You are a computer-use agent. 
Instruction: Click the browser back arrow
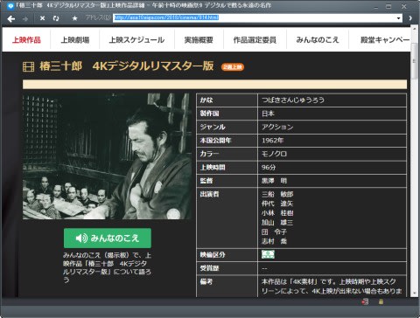[11, 18]
